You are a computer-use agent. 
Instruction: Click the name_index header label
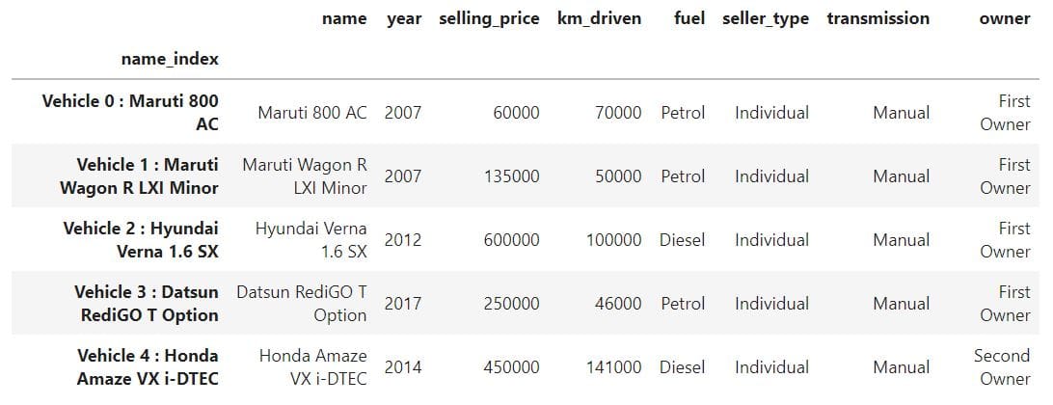tap(170, 59)
